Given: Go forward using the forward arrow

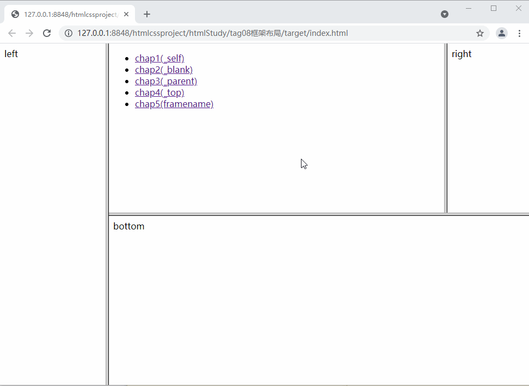Looking at the screenshot, I should (x=29, y=33).
